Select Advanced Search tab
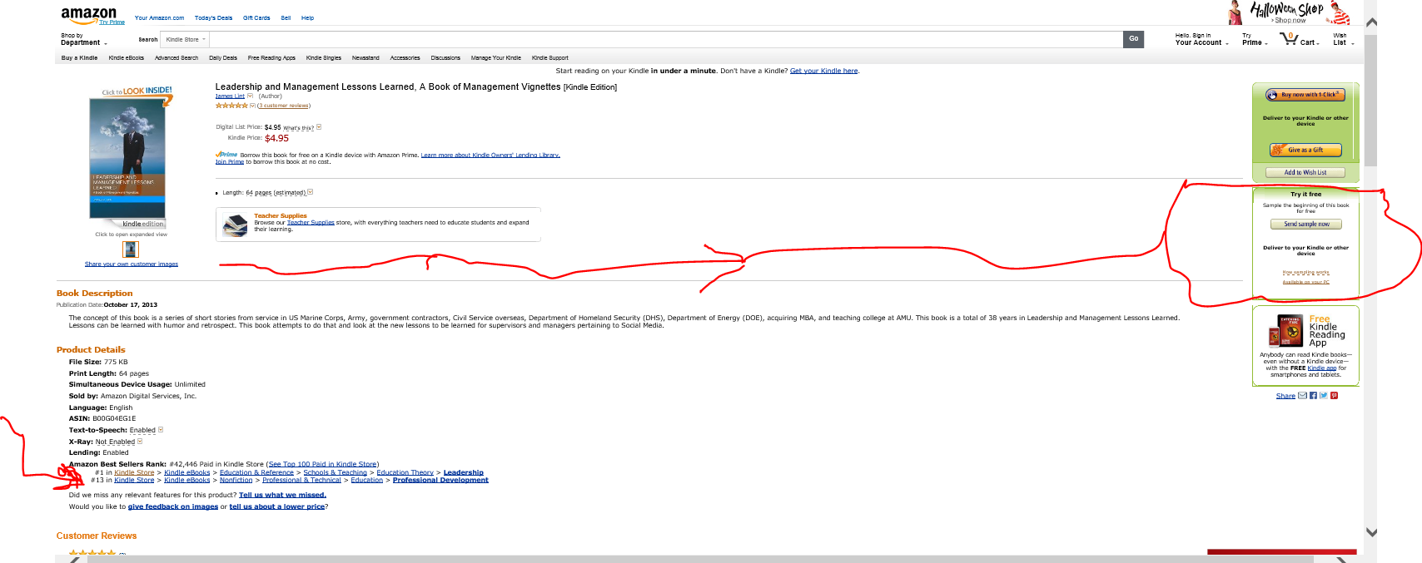Image resolution: width=1422 pixels, height=563 pixels. (x=177, y=58)
